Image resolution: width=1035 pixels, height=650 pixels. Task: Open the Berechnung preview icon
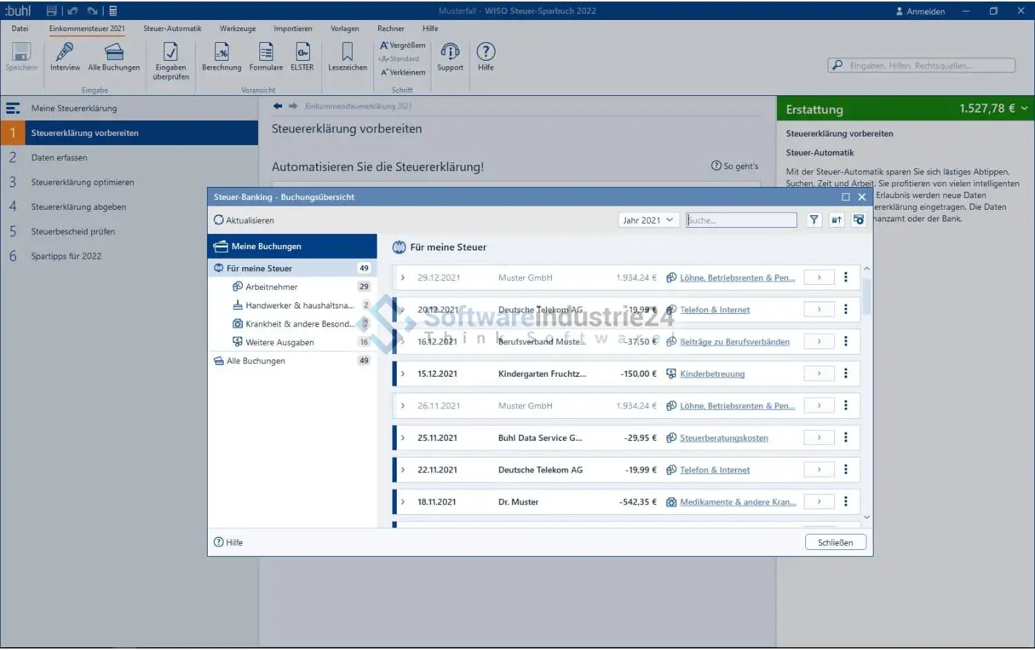tap(221, 52)
